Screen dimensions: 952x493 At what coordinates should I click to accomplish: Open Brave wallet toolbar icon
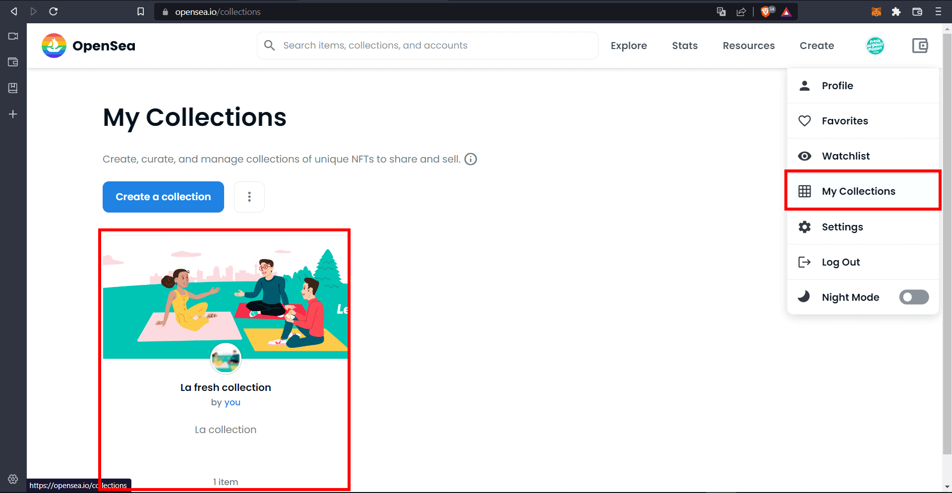(x=917, y=11)
